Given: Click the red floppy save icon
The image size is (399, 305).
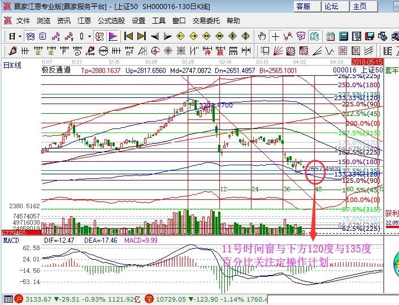Looking at the screenshot, I should pyautogui.click(x=370, y=36).
